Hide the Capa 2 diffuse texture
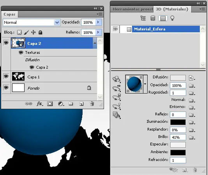 coord(32,67)
